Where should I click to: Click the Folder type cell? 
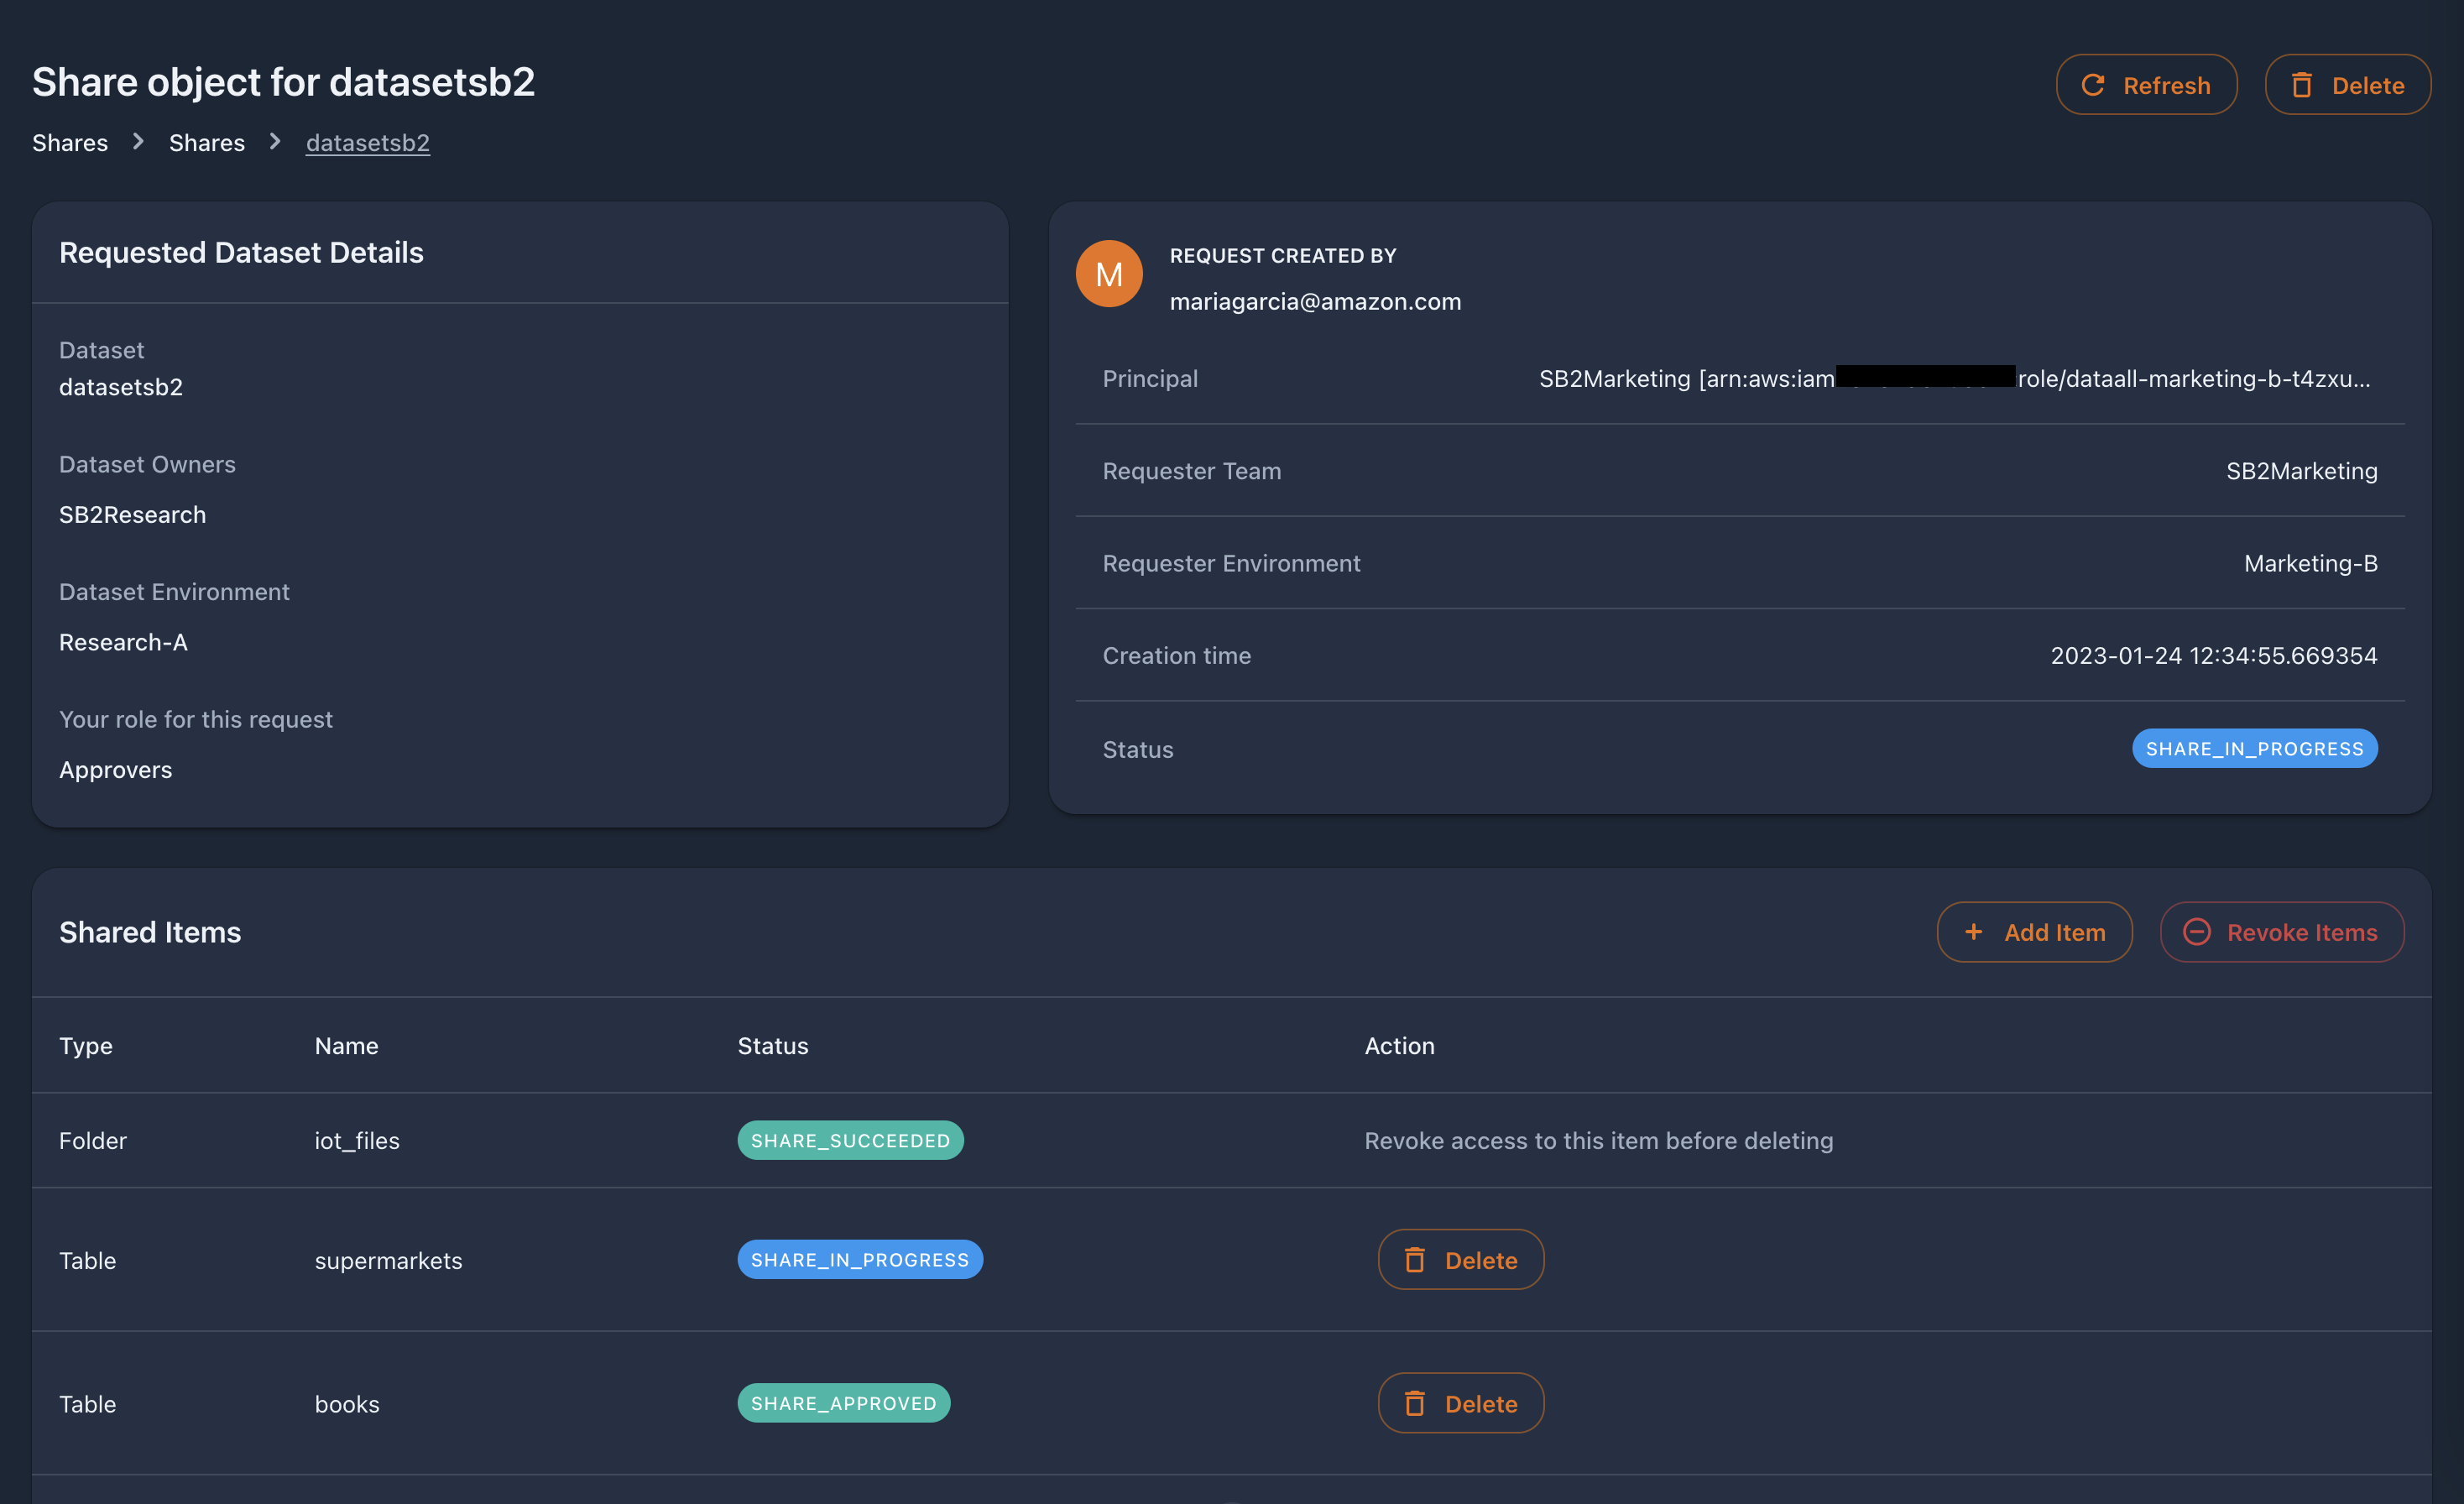point(93,1141)
